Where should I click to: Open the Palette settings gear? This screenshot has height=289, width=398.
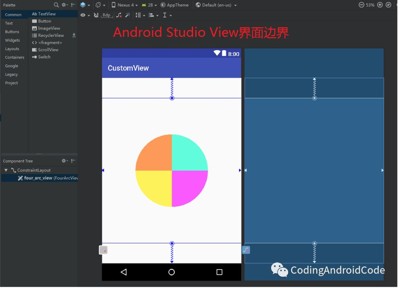coord(64,5)
